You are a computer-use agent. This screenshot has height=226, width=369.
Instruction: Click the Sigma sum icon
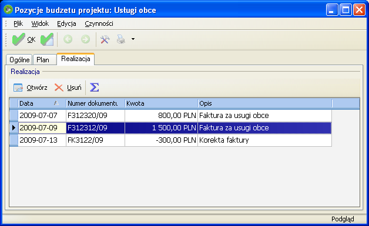[95, 87]
